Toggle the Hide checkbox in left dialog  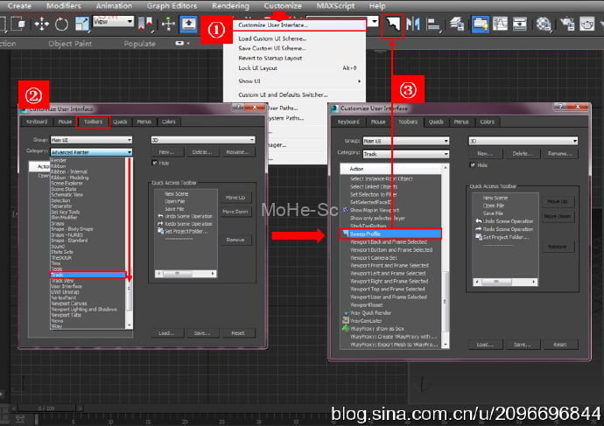(x=155, y=162)
